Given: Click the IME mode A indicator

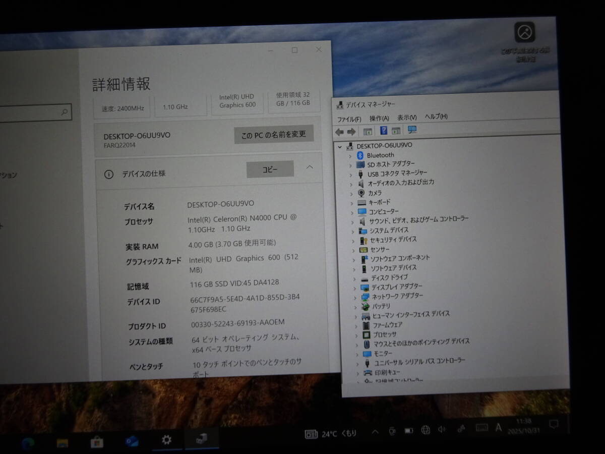Looking at the screenshot, I should click(499, 428).
